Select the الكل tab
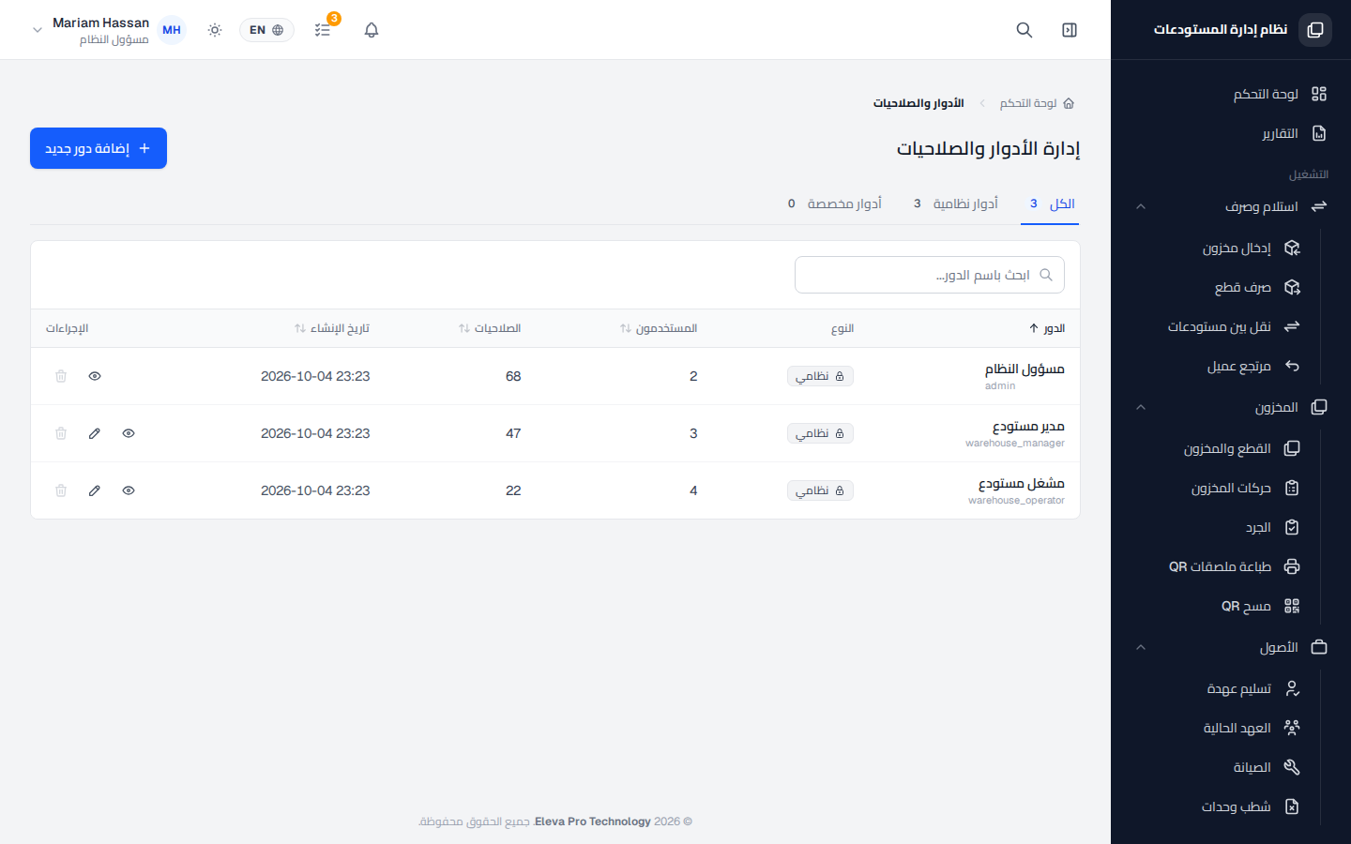1351x844 pixels. click(1050, 203)
